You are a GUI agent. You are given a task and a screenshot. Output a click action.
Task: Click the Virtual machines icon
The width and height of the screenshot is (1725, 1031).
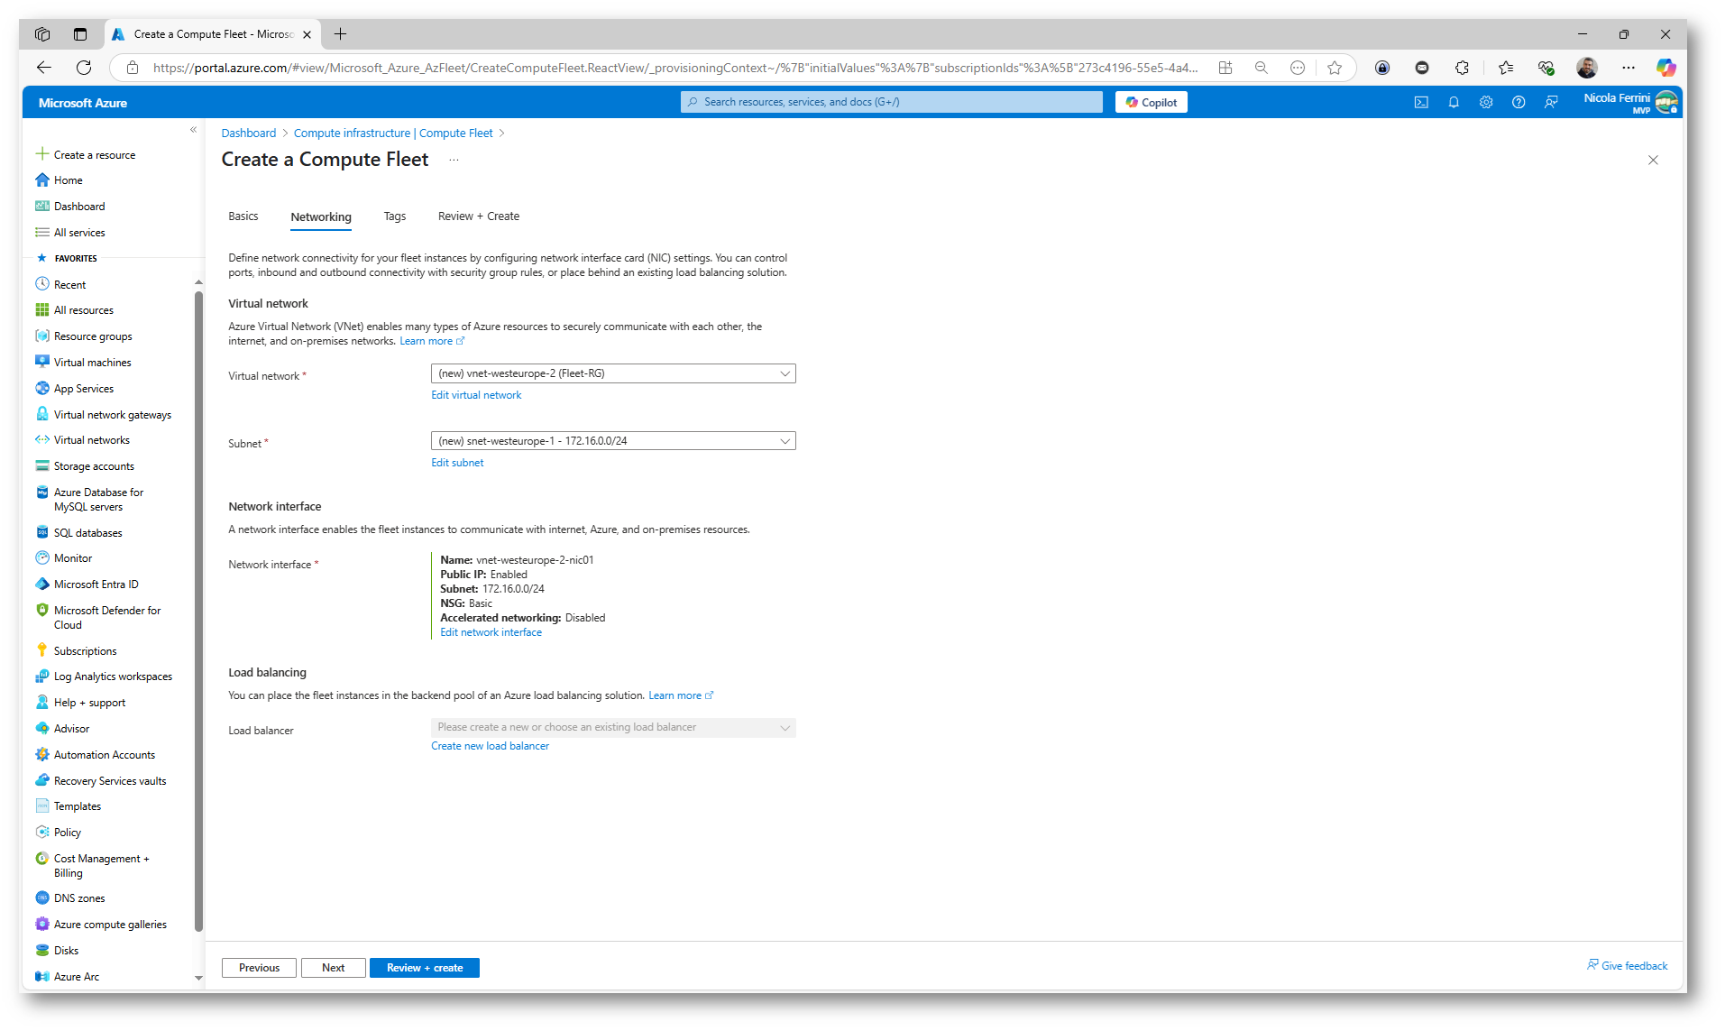(42, 362)
